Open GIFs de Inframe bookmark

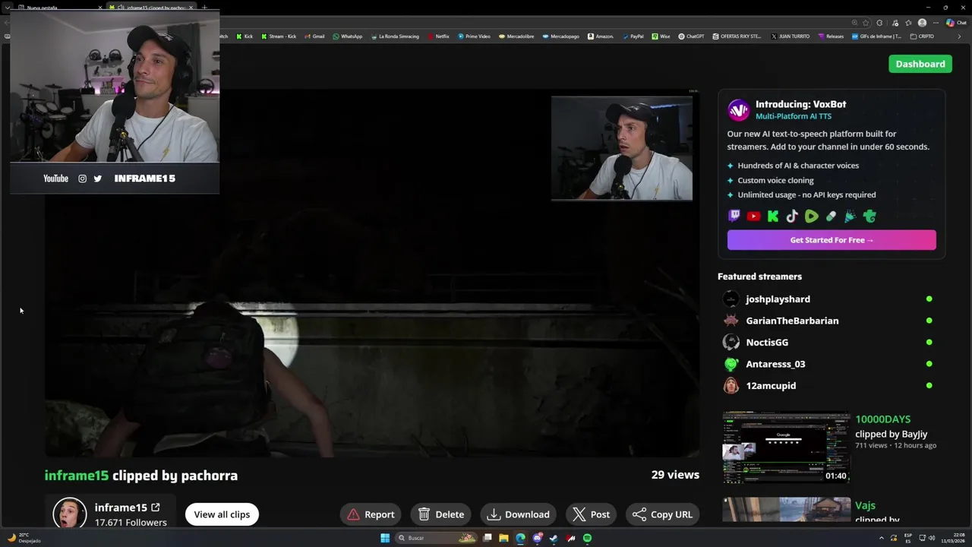876,36
